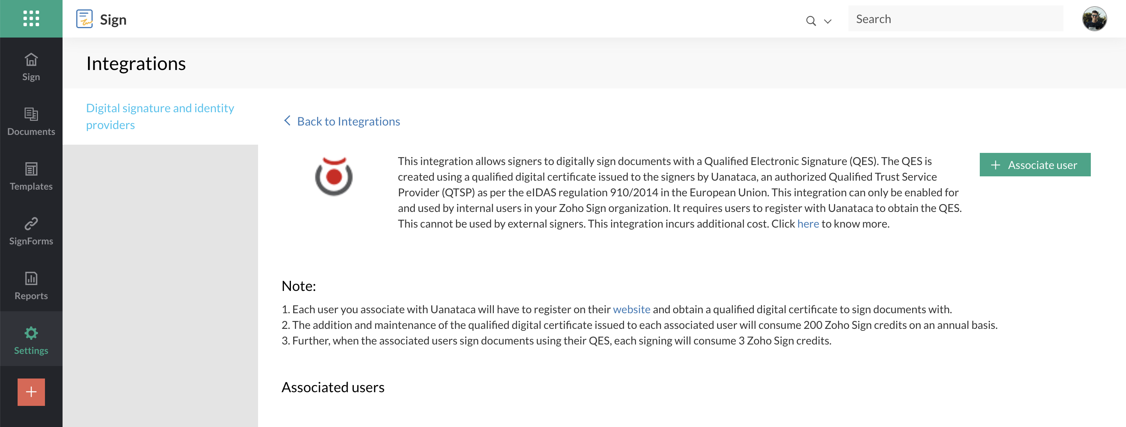This screenshot has height=427, width=1126.
Task: Go Back to Integrations
Action: point(348,121)
